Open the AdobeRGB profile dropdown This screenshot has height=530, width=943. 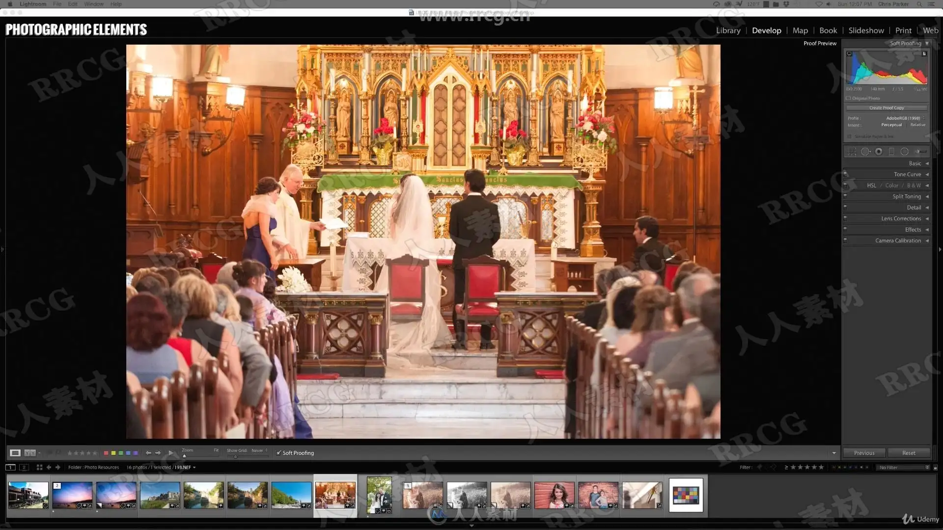(x=905, y=118)
